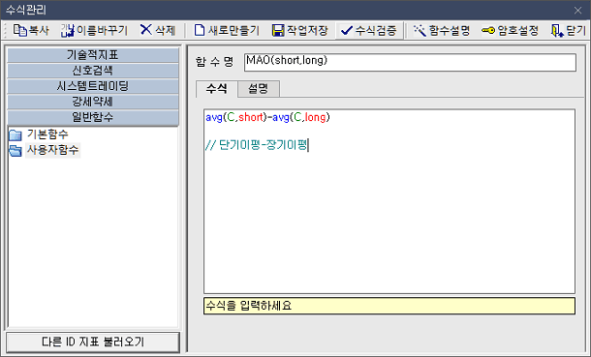Screen dimensions: 591x357
Task: Save work with 작업저장 floppy icon
Action: [x=278, y=30]
